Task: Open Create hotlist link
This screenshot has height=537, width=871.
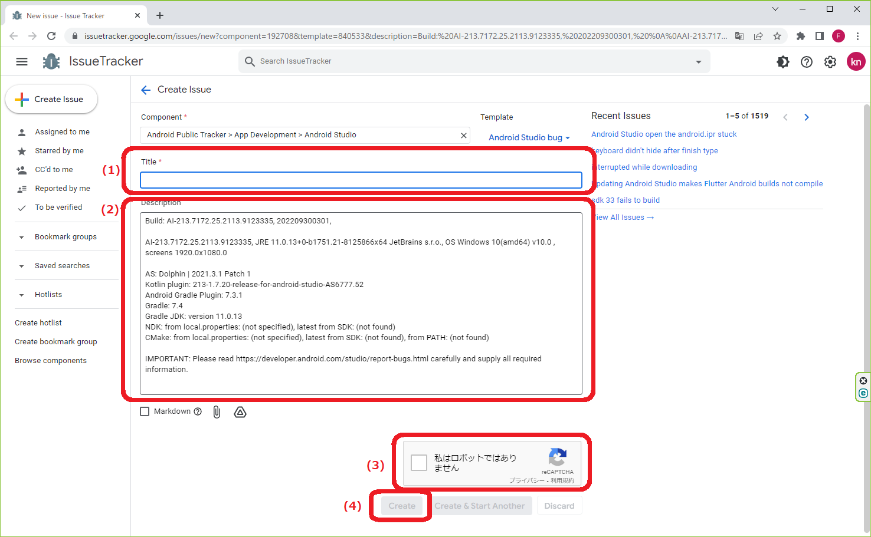Action: (x=38, y=323)
